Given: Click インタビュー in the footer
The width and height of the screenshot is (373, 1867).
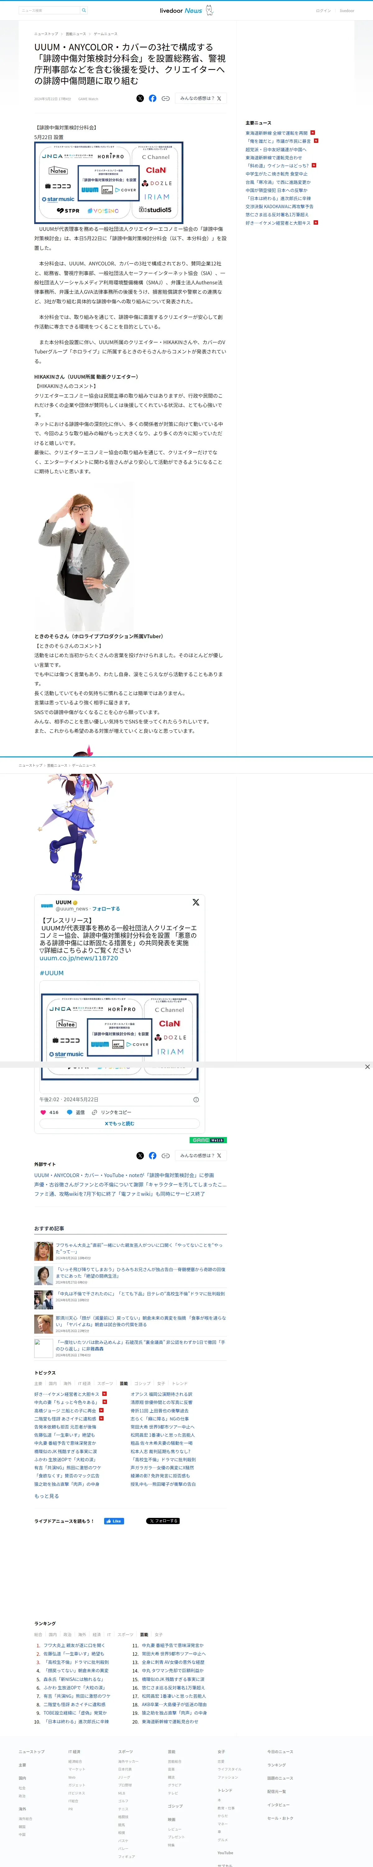Looking at the screenshot, I should [278, 1805].
